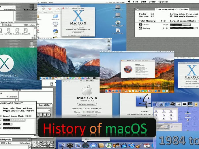The height and width of the screenshot is (149, 199).
Task: Launch iTunes in the Tiger dock
Action: [108, 145]
